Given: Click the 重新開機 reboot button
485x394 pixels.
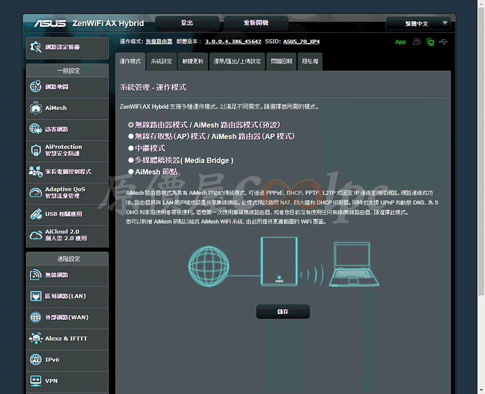Looking at the screenshot, I should [256, 23].
